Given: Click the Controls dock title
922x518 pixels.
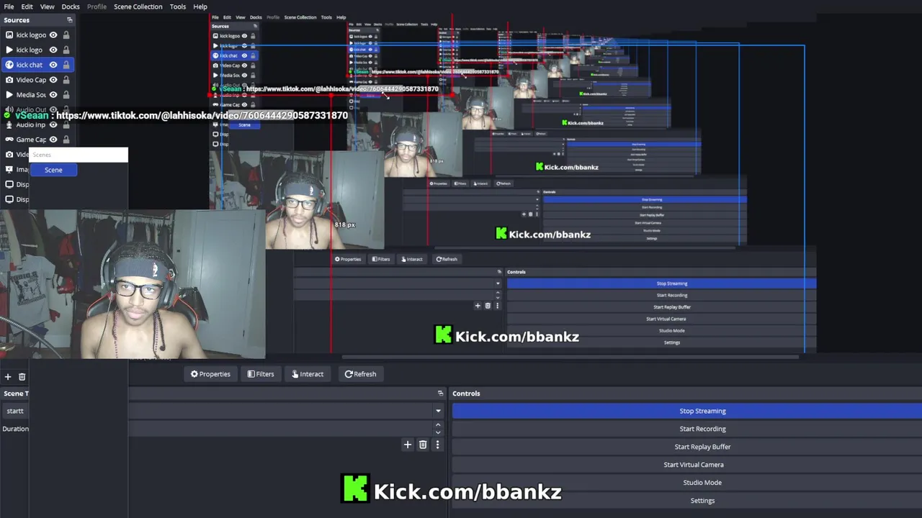Looking at the screenshot, I should [466, 394].
